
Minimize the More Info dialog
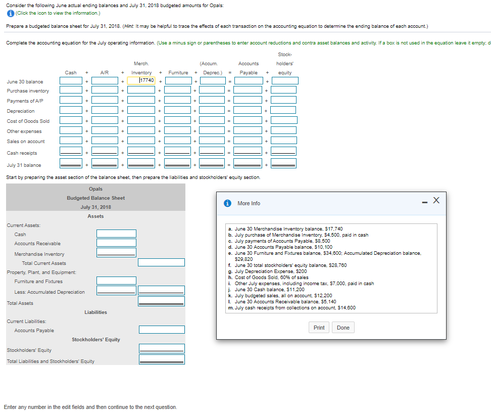click(x=425, y=202)
